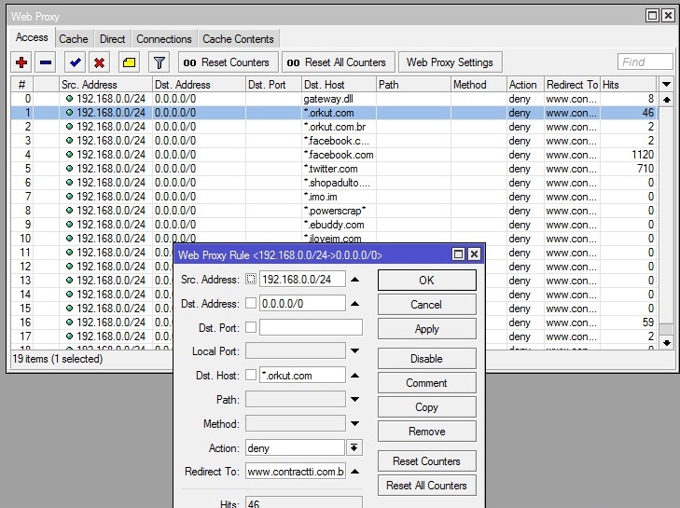
Task: Expand the Path field arrow
Action: click(x=354, y=399)
